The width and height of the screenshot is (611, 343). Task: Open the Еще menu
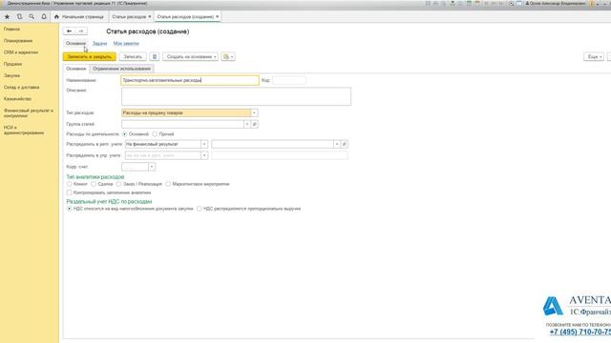[x=594, y=57]
